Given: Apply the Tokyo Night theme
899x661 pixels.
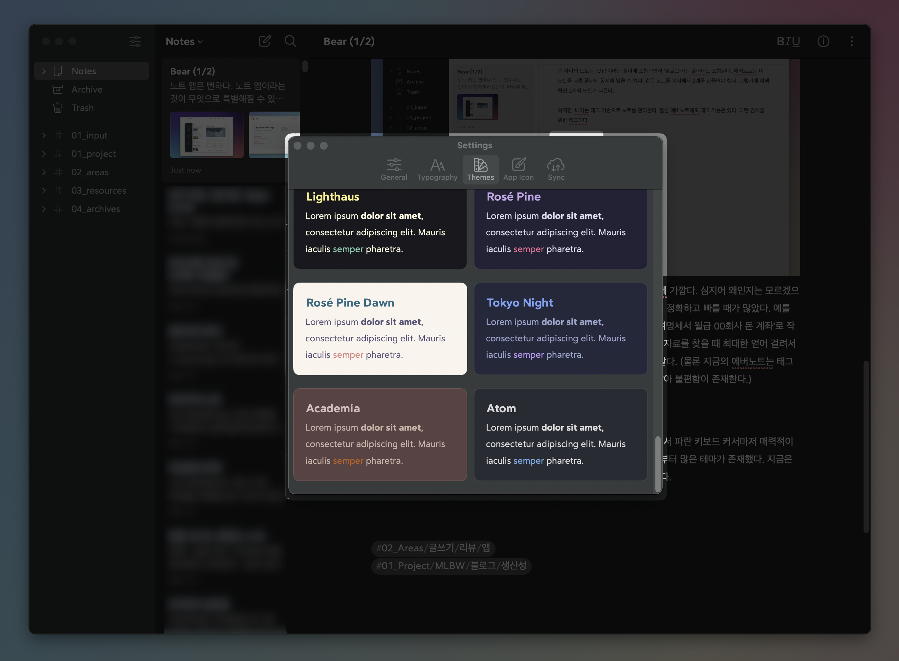Looking at the screenshot, I should point(560,329).
